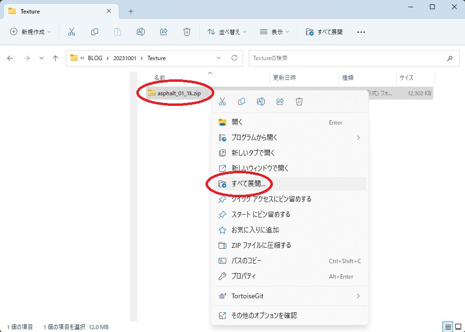This screenshot has height=332, width=465.
Task: Open the See more (…) toolbar menu
Action: (361, 32)
